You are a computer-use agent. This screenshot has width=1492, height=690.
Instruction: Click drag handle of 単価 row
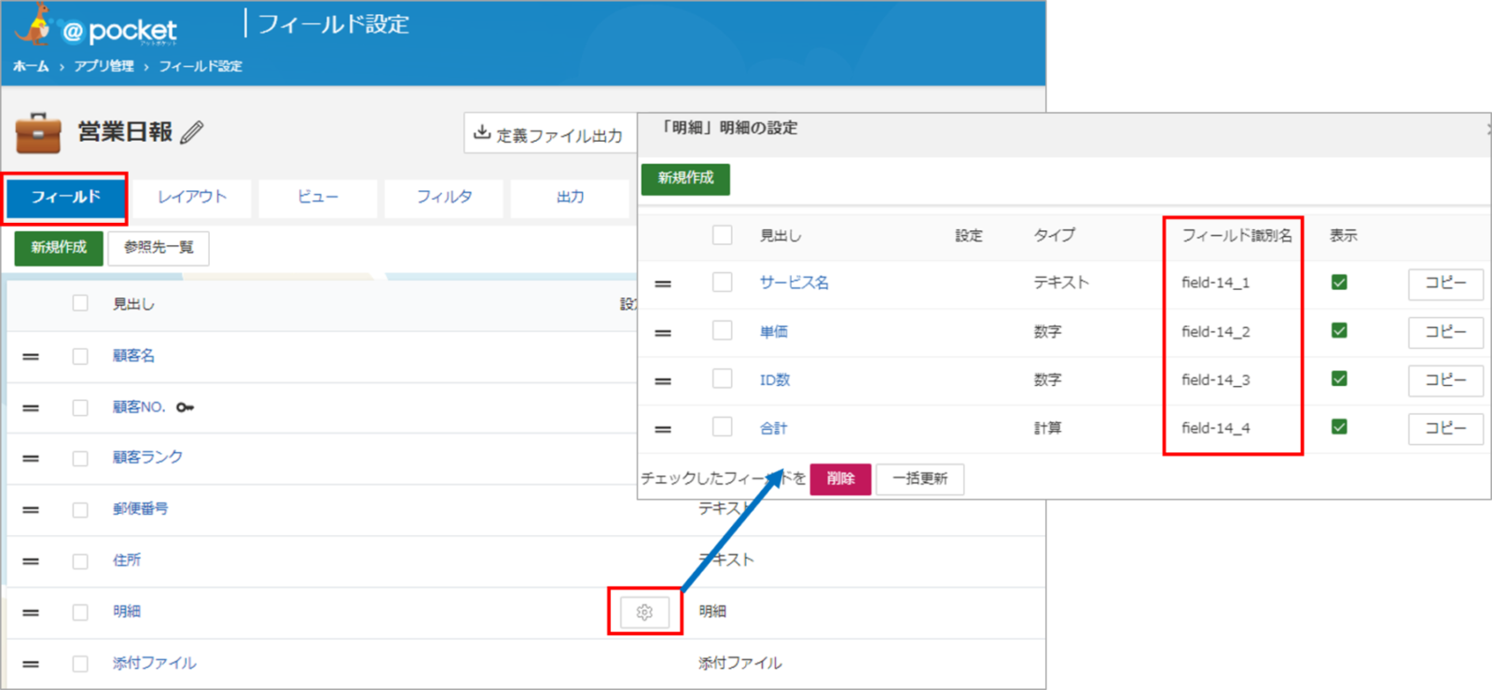click(663, 333)
